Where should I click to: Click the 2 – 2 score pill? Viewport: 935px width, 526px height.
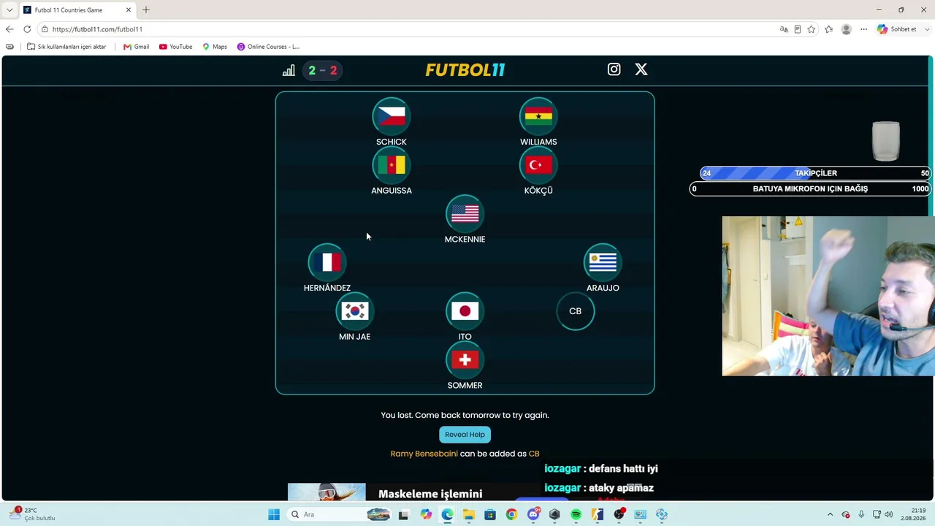click(322, 70)
